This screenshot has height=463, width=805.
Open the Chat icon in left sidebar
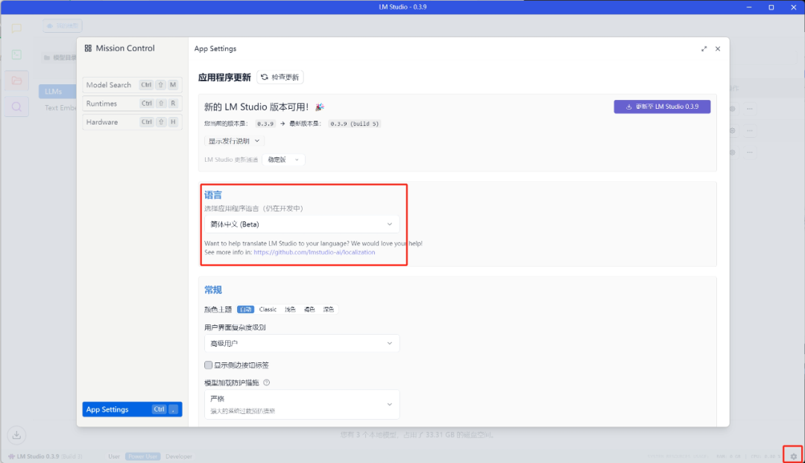tap(16, 28)
